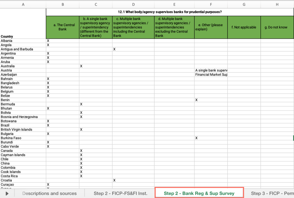Select the Botswana cell
Image resolution: width=294 pixels, height=198 pixels.
23,121
